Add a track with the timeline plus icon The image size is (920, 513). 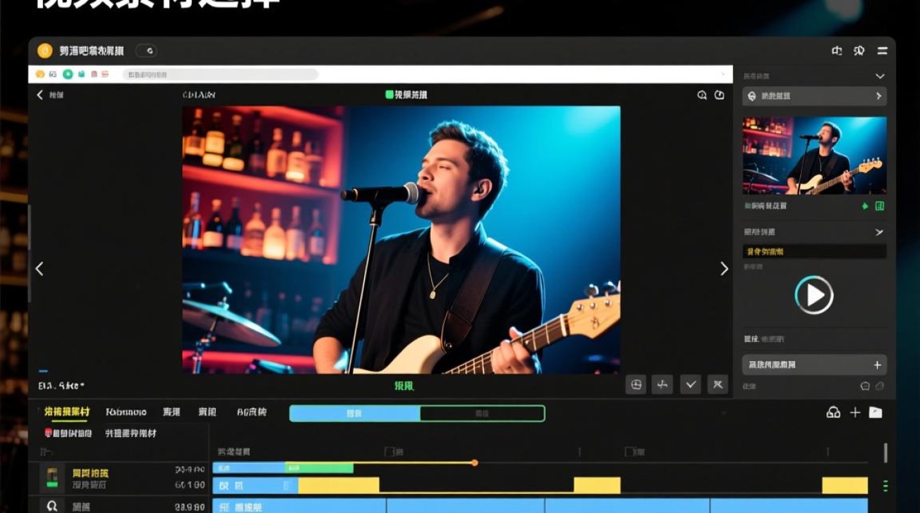(855, 412)
